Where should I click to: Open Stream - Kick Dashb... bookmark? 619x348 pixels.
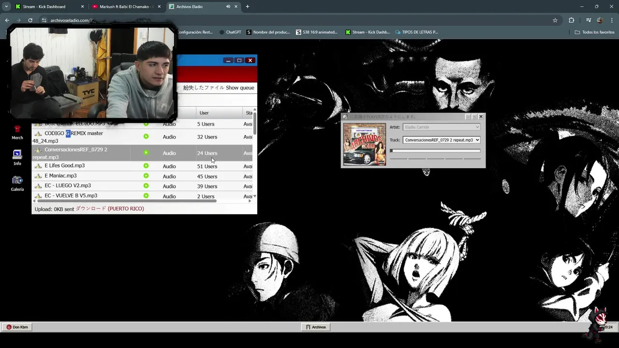coord(368,32)
